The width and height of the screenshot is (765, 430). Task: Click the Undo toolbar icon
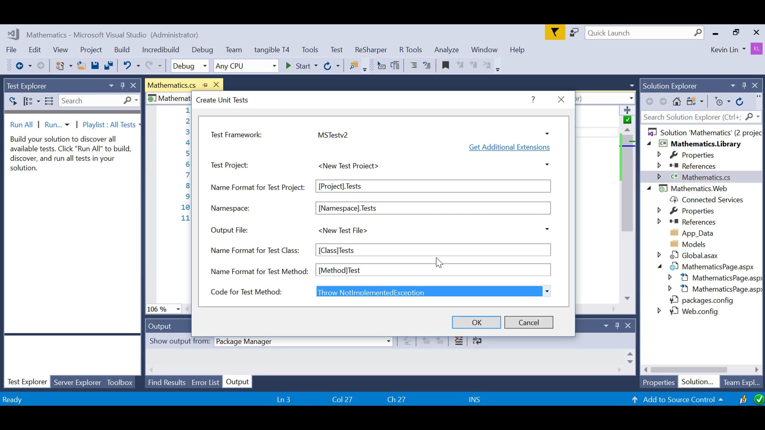pyautogui.click(x=127, y=66)
